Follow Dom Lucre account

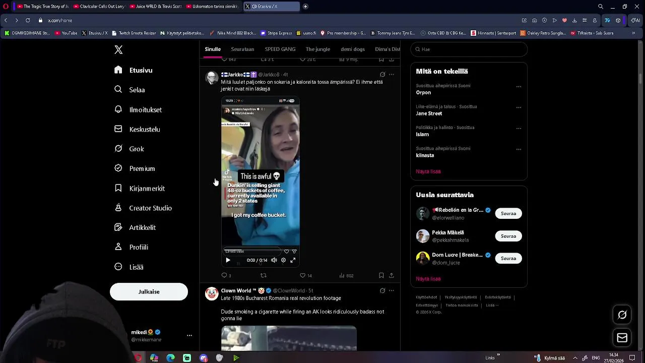[x=508, y=258]
